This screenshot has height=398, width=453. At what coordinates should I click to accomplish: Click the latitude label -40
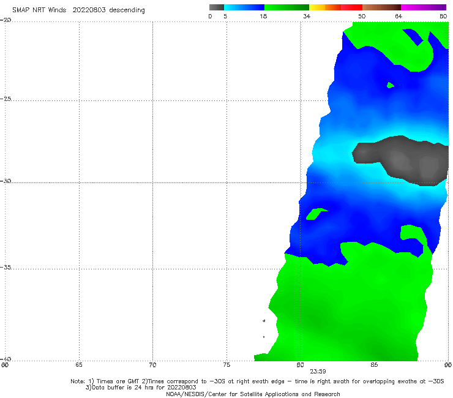coord(6,359)
